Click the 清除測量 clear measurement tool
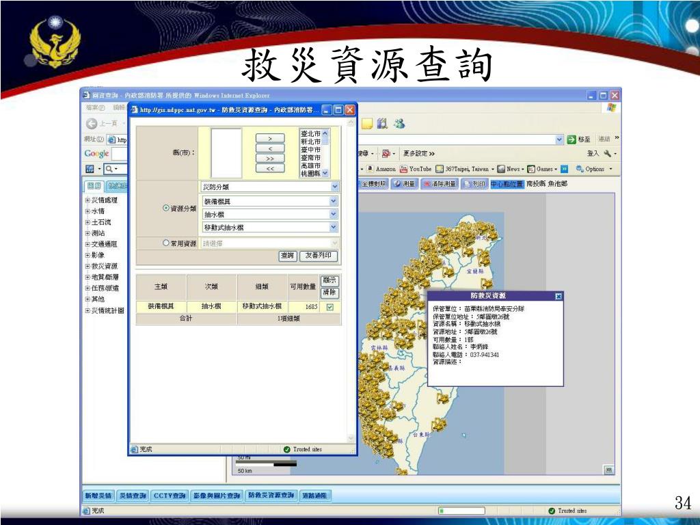700x525 pixels. click(x=439, y=183)
